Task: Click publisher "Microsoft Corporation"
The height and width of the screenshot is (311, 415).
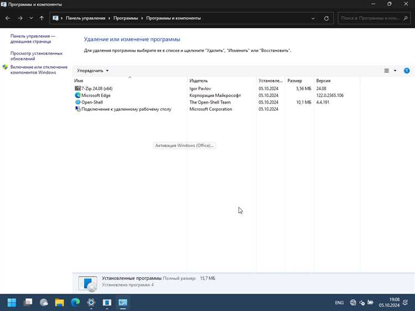Action: tap(210, 109)
